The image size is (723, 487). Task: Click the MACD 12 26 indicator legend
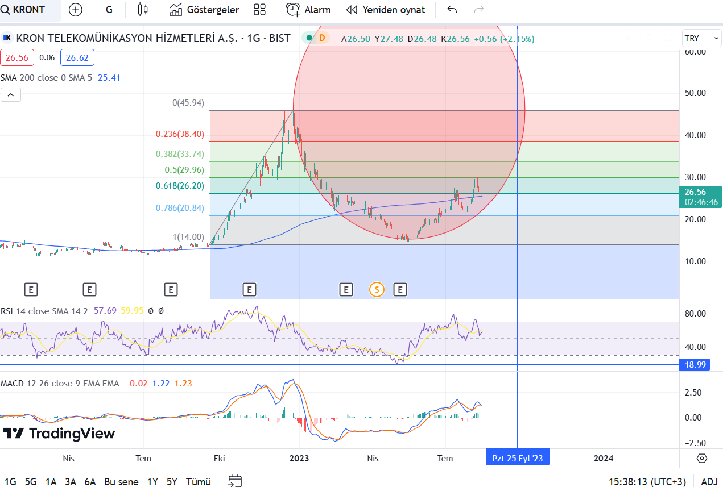(x=60, y=384)
